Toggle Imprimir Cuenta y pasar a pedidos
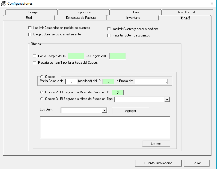Viewport: 218px width, 169px height. (109, 29)
